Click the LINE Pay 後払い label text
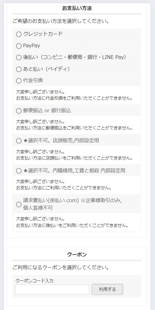The width and height of the screenshot is (155, 310). (75, 57)
